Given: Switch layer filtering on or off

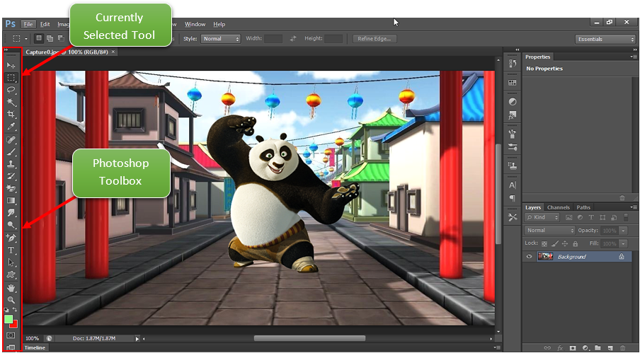Looking at the screenshot, I should pyautogui.click(x=627, y=217).
